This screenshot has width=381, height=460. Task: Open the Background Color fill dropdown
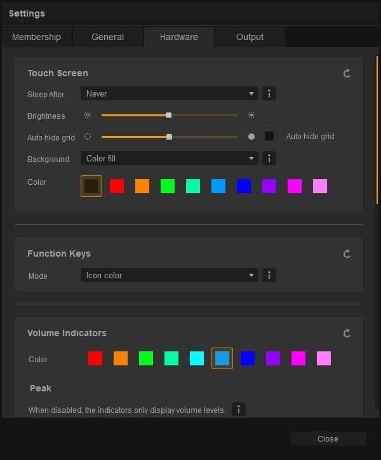(170, 158)
